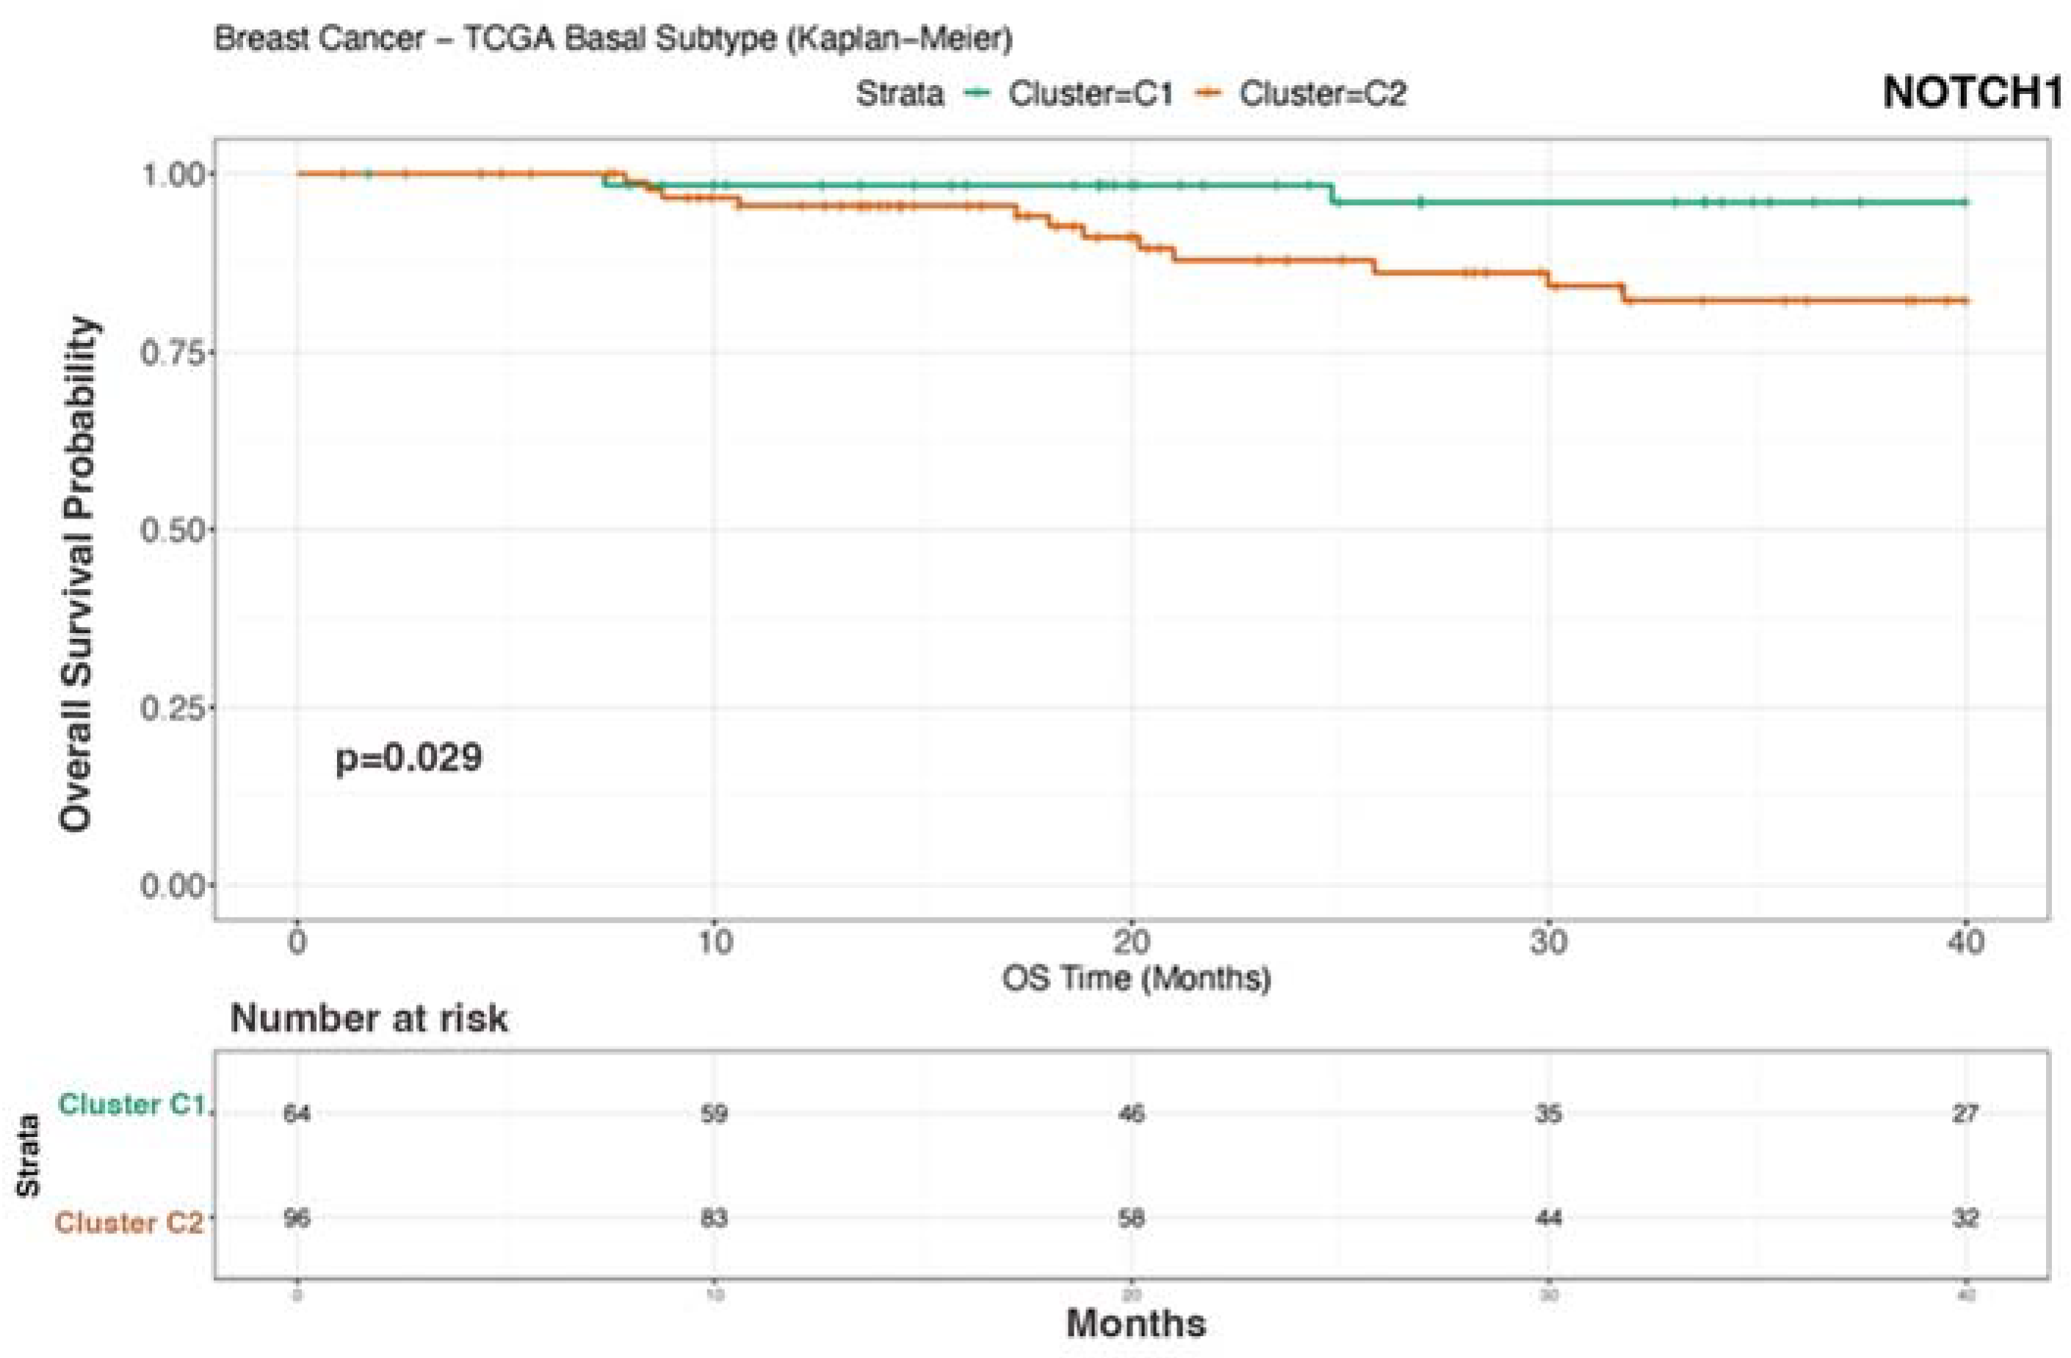The image size is (2071, 1358).
Task: Click the bold Months label below risk table
Action: (x=1135, y=1323)
